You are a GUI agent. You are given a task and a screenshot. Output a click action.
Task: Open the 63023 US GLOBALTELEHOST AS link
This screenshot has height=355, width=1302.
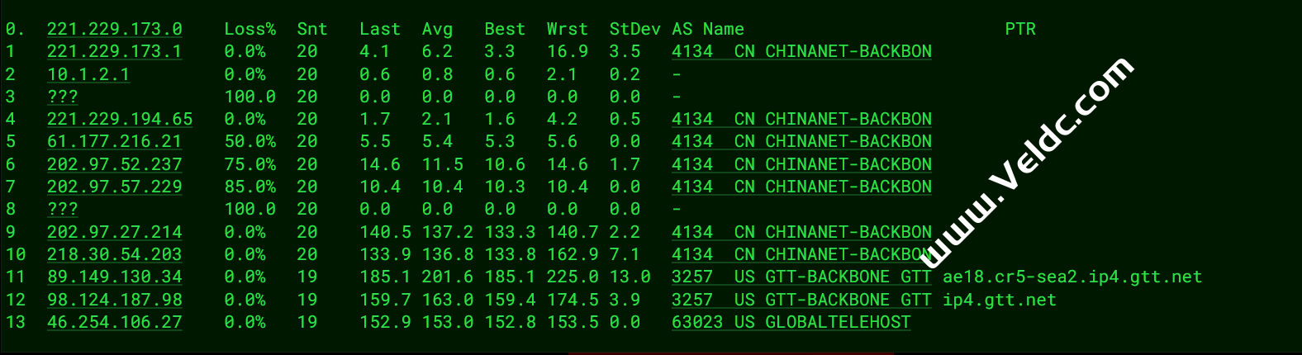pyautogui.click(x=791, y=322)
